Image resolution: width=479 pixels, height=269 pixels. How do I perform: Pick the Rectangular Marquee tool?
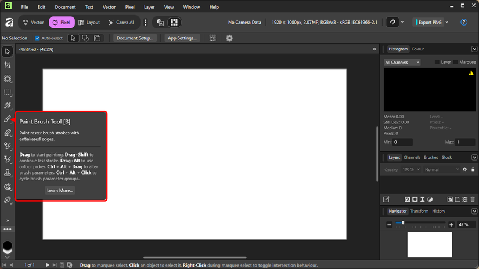click(x=8, y=92)
